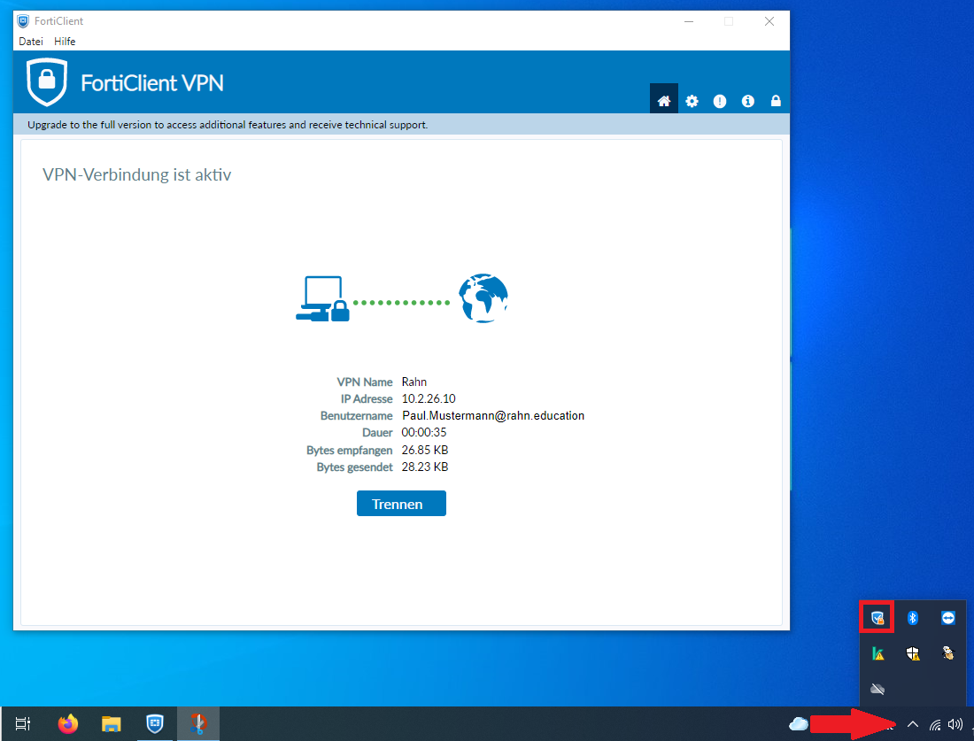Open the Screenpresso icon on the taskbar
974x741 pixels.
pyautogui.click(x=198, y=723)
